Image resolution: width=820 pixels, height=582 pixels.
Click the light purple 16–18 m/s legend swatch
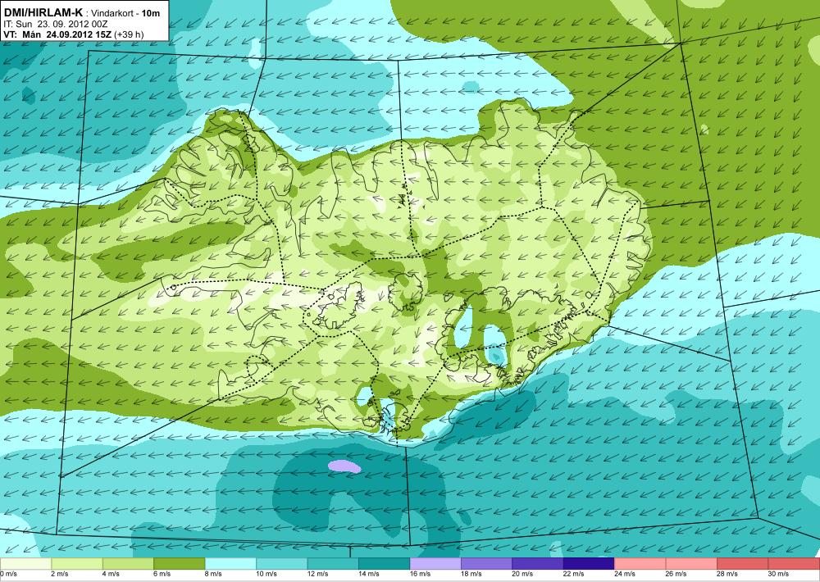435,564
